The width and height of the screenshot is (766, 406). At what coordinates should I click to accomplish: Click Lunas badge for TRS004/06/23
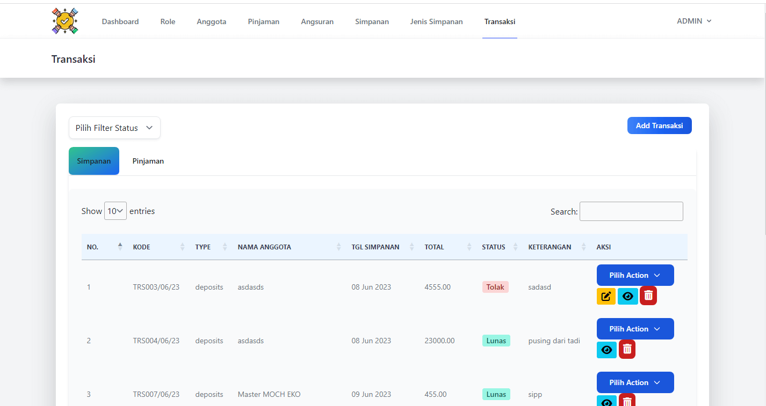coord(496,341)
